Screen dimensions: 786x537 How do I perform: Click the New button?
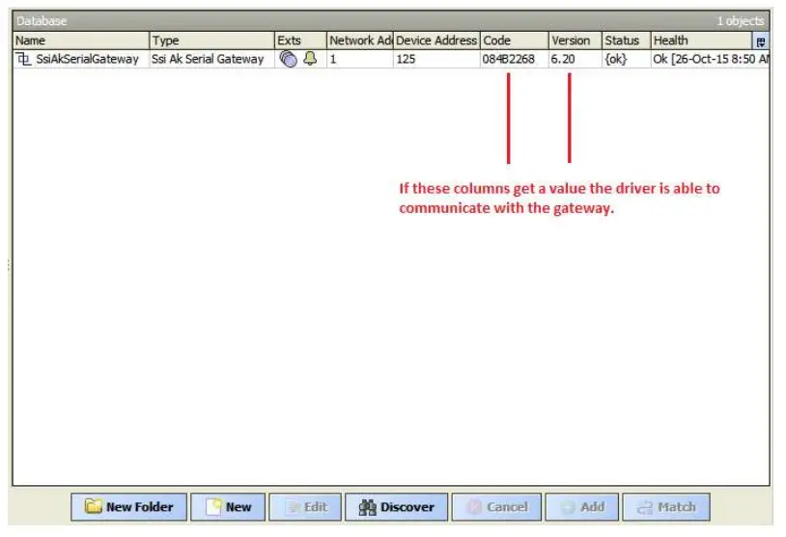point(228,507)
